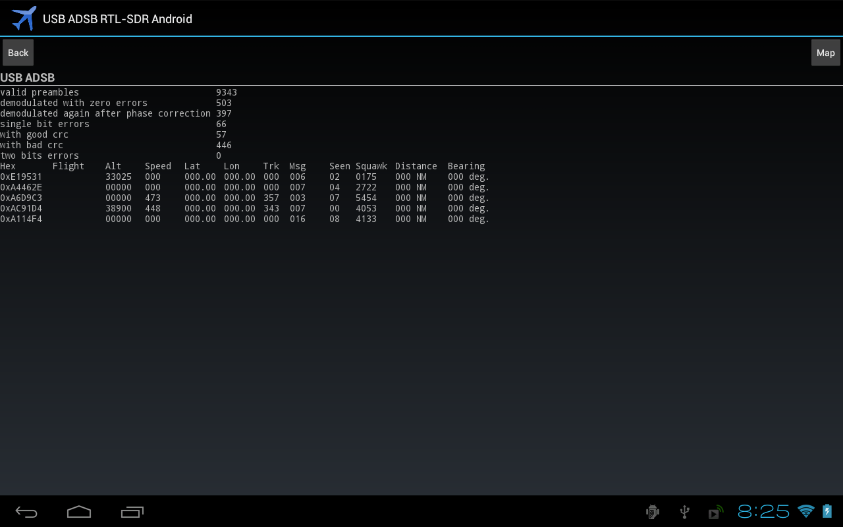Tap the Seen column header
843x527 pixels.
click(x=340, y=166)
